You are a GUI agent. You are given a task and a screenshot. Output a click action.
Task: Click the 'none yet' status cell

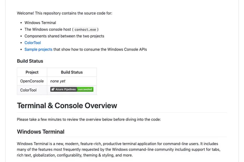[72, 81]
